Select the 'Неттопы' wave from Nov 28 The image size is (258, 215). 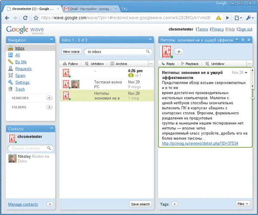[x=107, y=95]
